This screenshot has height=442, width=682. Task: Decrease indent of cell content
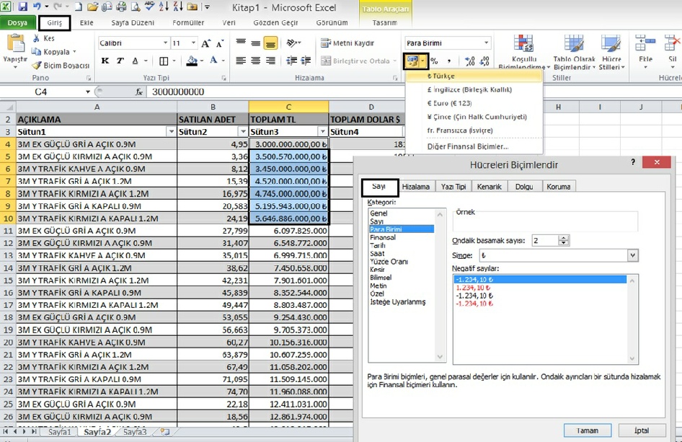click(292, 61)
